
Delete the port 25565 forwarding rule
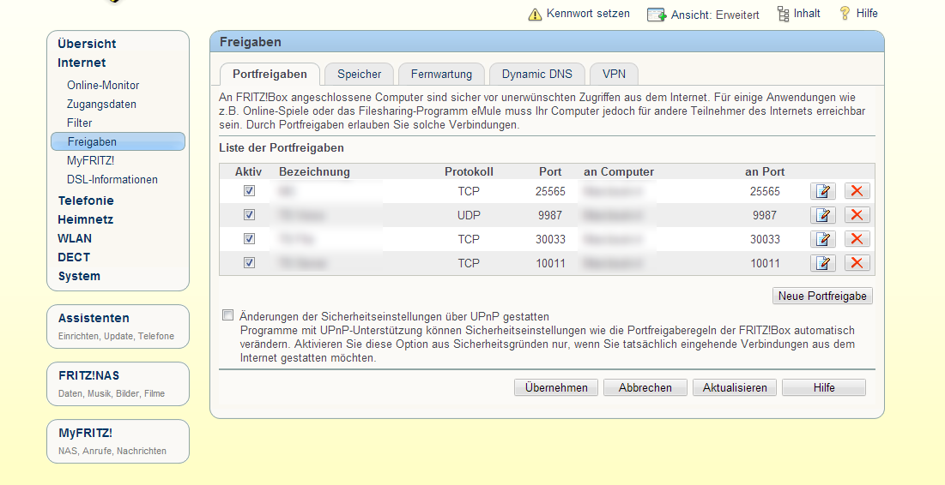click(857, 191)
